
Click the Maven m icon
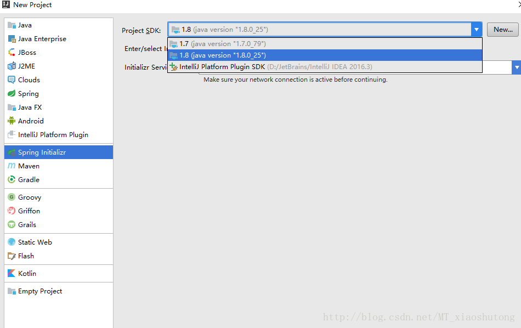[x=12, y=166]
